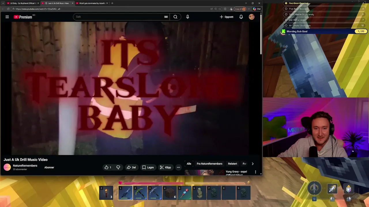
Task: Show next filter chips with right arrow
Action: click(x=253, y=164)
